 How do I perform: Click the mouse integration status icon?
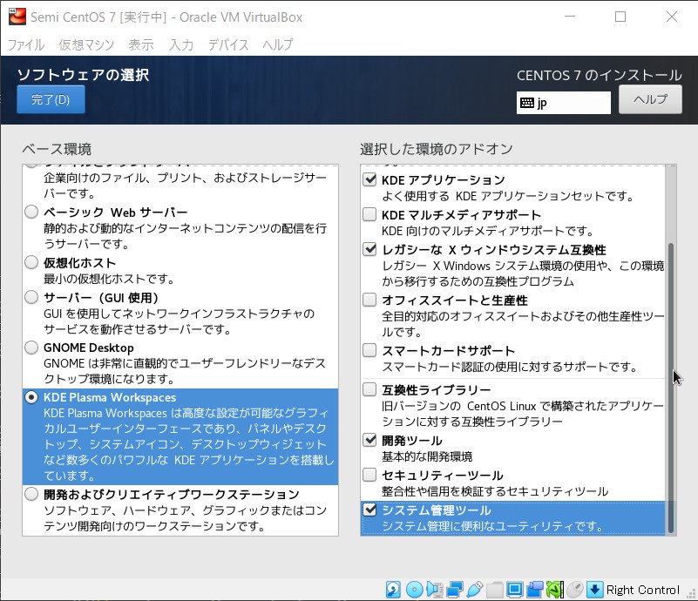[574, 590]
